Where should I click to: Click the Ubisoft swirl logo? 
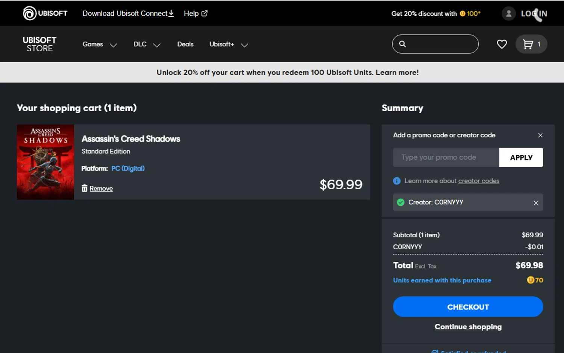[x=29, y=14]
